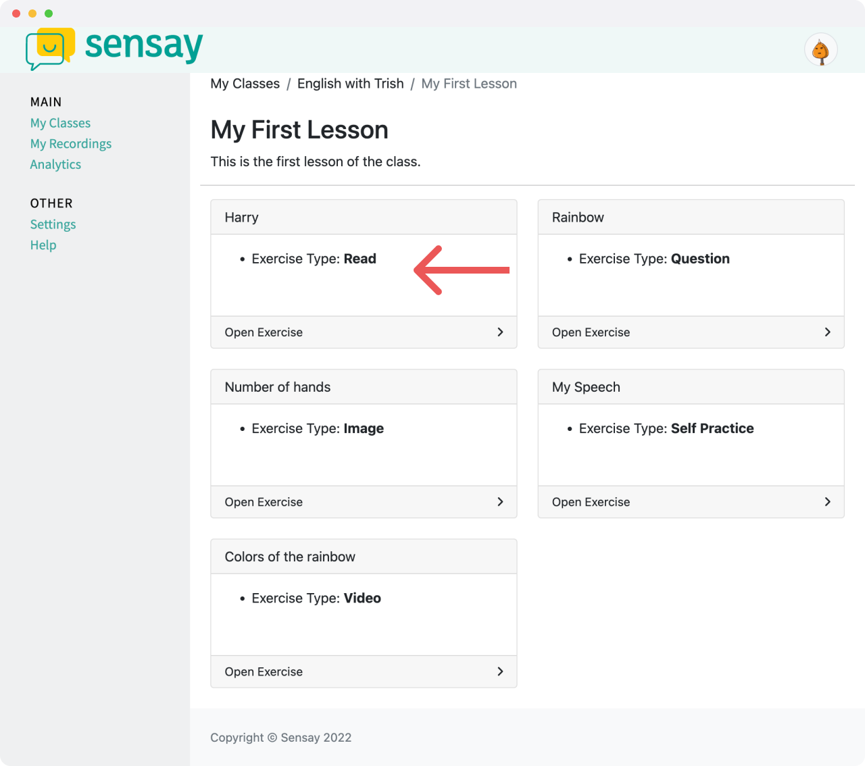Go to My Classes in the sidebar
Image resolution: width=865 pixels, height=766 pixels.
coord(60,123)
